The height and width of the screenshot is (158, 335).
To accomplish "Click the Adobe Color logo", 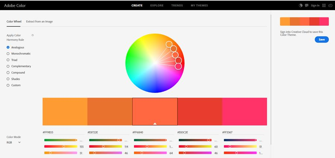I will (x=15, y=6).
